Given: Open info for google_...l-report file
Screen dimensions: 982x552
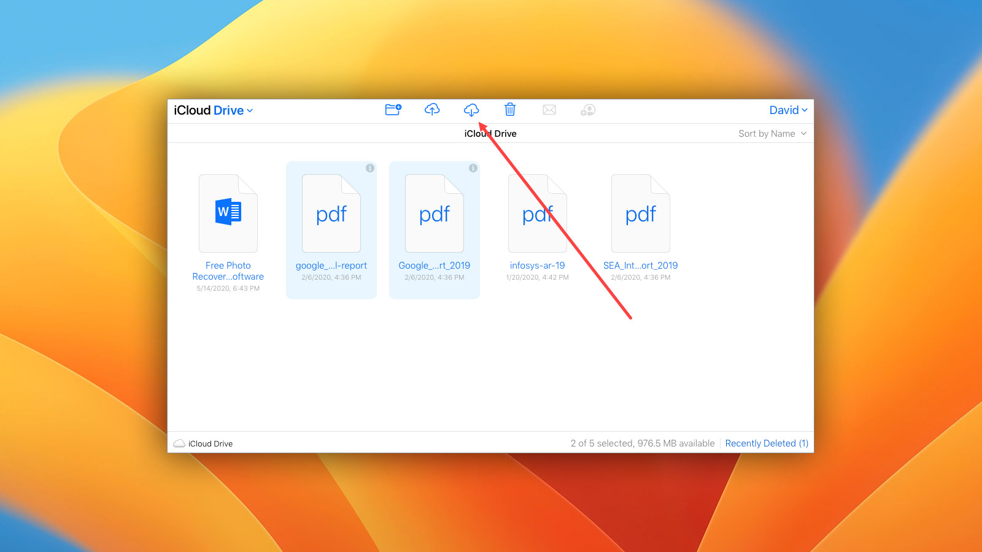Looking at the screenshot, I should point(370,168).
